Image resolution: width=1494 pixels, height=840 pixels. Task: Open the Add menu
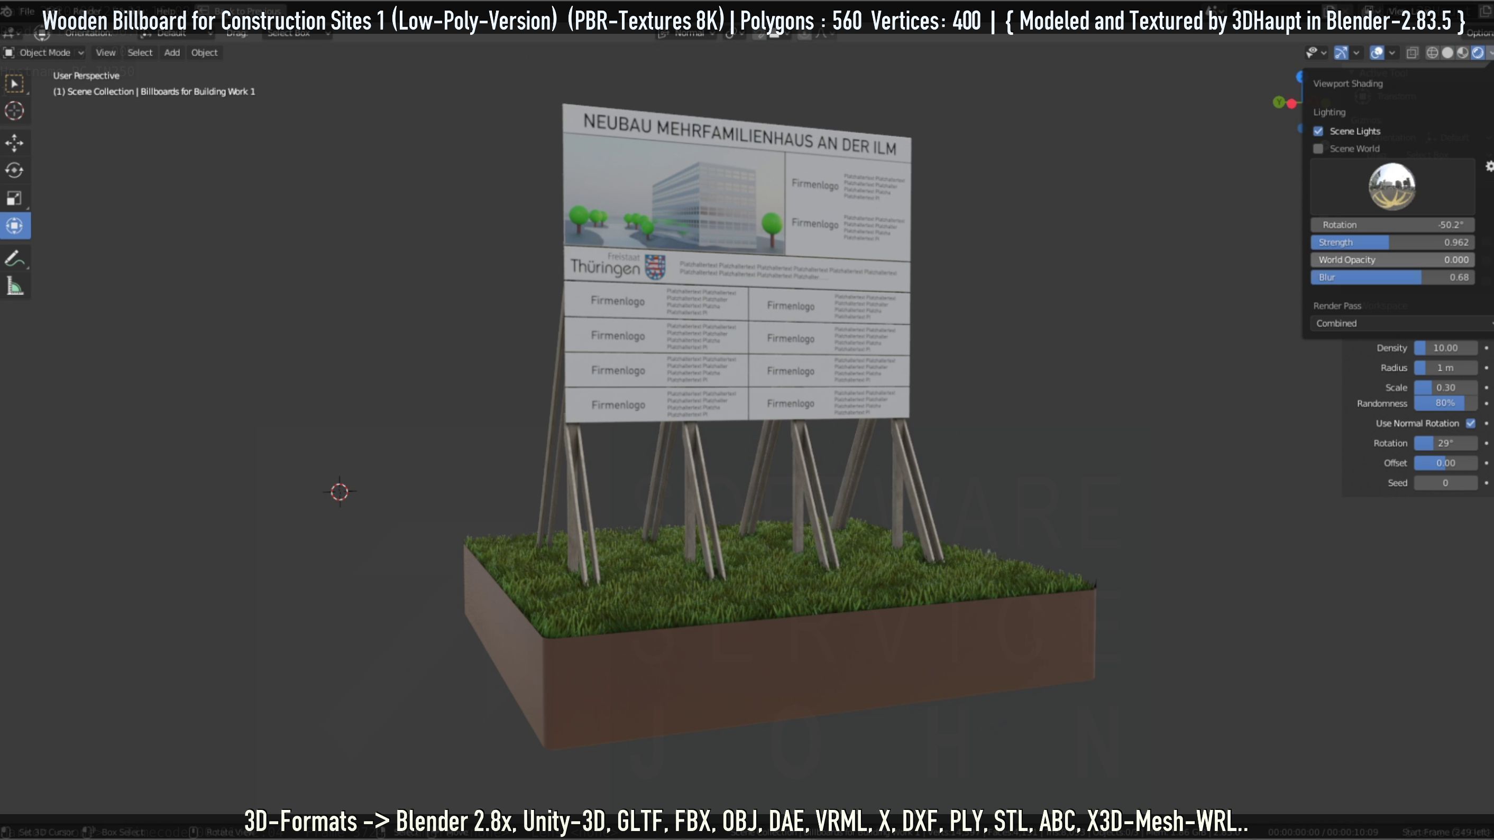tap(172, 53)
